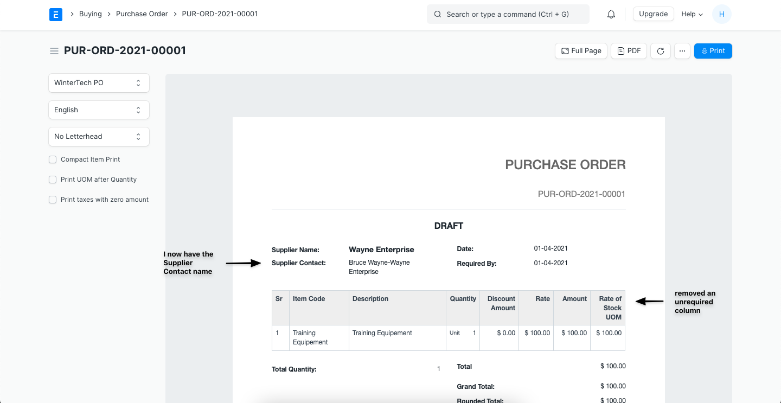Check Print UOM after Quantity

pyautogui.click(x=53, y=180)
